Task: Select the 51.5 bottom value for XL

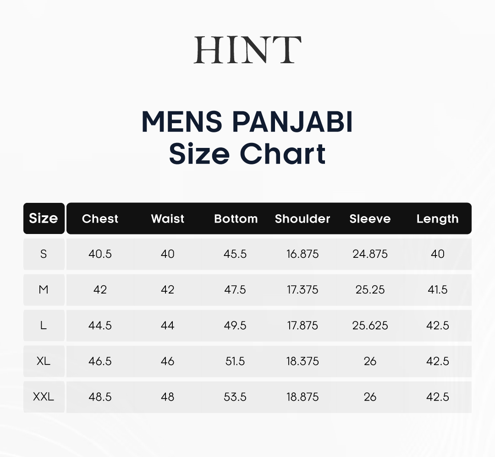Action: click(235, 361)
